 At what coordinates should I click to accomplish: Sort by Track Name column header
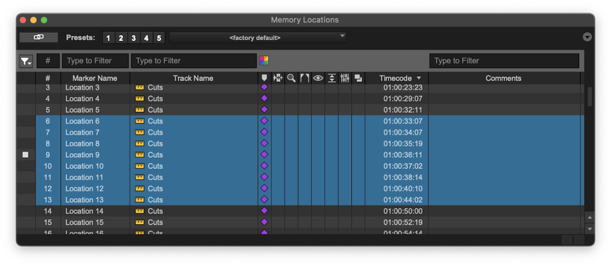(193, 78)
